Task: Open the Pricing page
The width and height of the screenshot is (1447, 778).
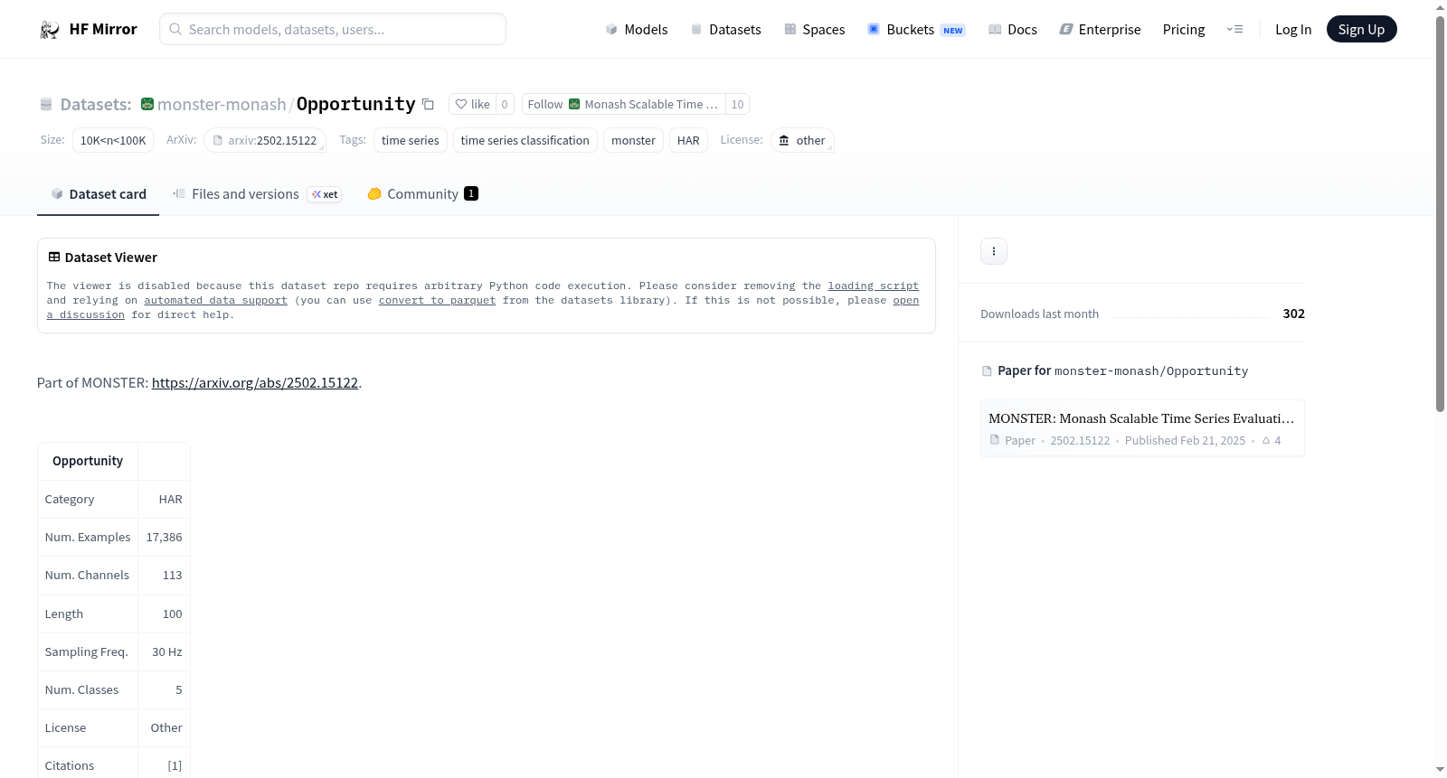Action: (1184, 30)
